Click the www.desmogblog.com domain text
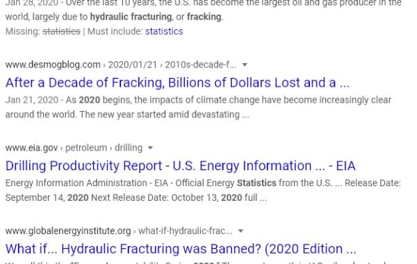 53,65
